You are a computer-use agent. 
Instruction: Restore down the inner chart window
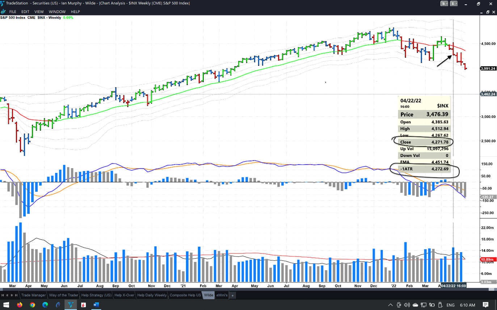click(487, 12)
